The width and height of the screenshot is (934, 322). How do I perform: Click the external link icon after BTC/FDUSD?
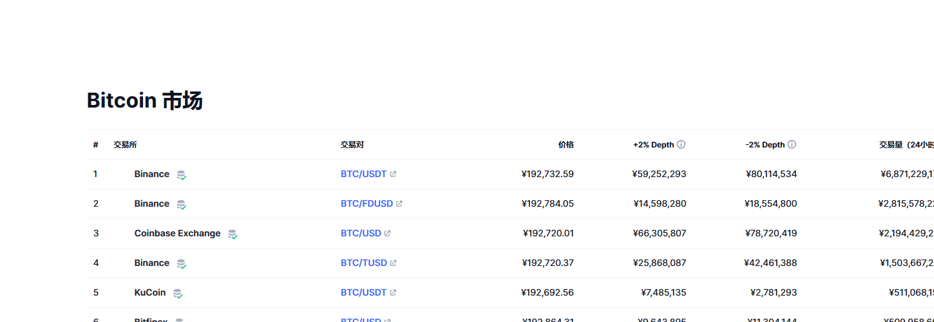tap(399, 204)
